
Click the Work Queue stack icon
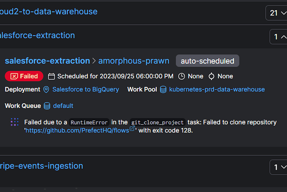tap(47, 106)
